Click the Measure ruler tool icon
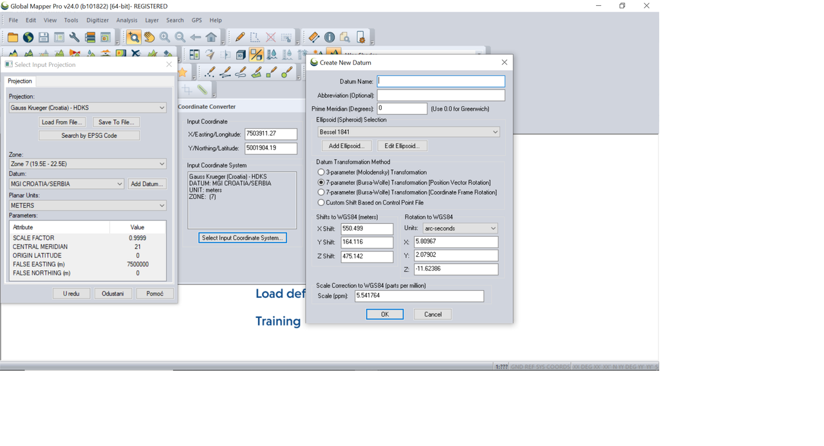 (x=314, y=37)
